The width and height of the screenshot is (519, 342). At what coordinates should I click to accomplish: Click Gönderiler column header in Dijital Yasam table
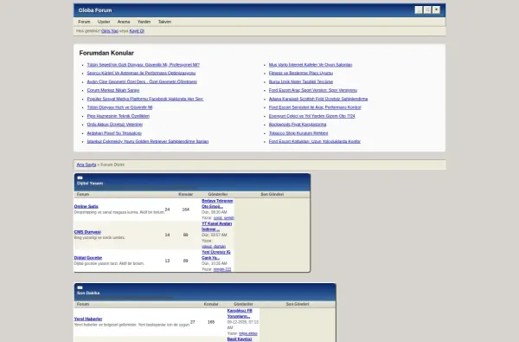point(218,194)
